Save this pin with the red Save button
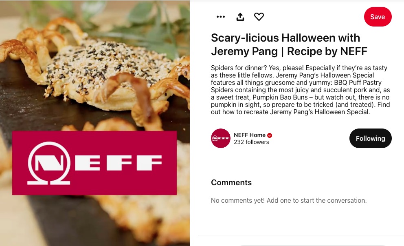This screenshot has width=404, height=246. coord(378,17)
